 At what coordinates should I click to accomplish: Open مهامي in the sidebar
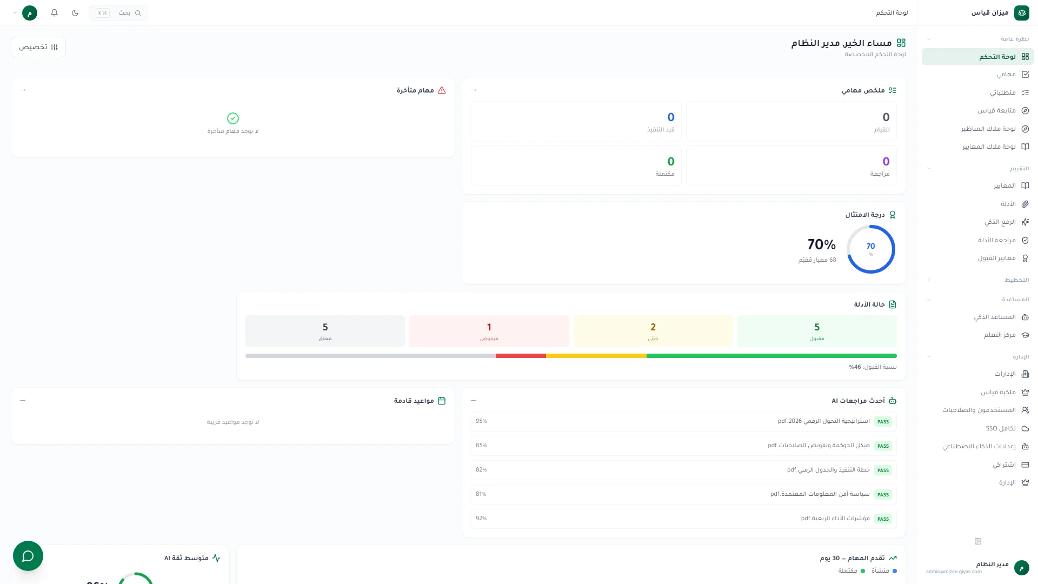pos(977,74)
